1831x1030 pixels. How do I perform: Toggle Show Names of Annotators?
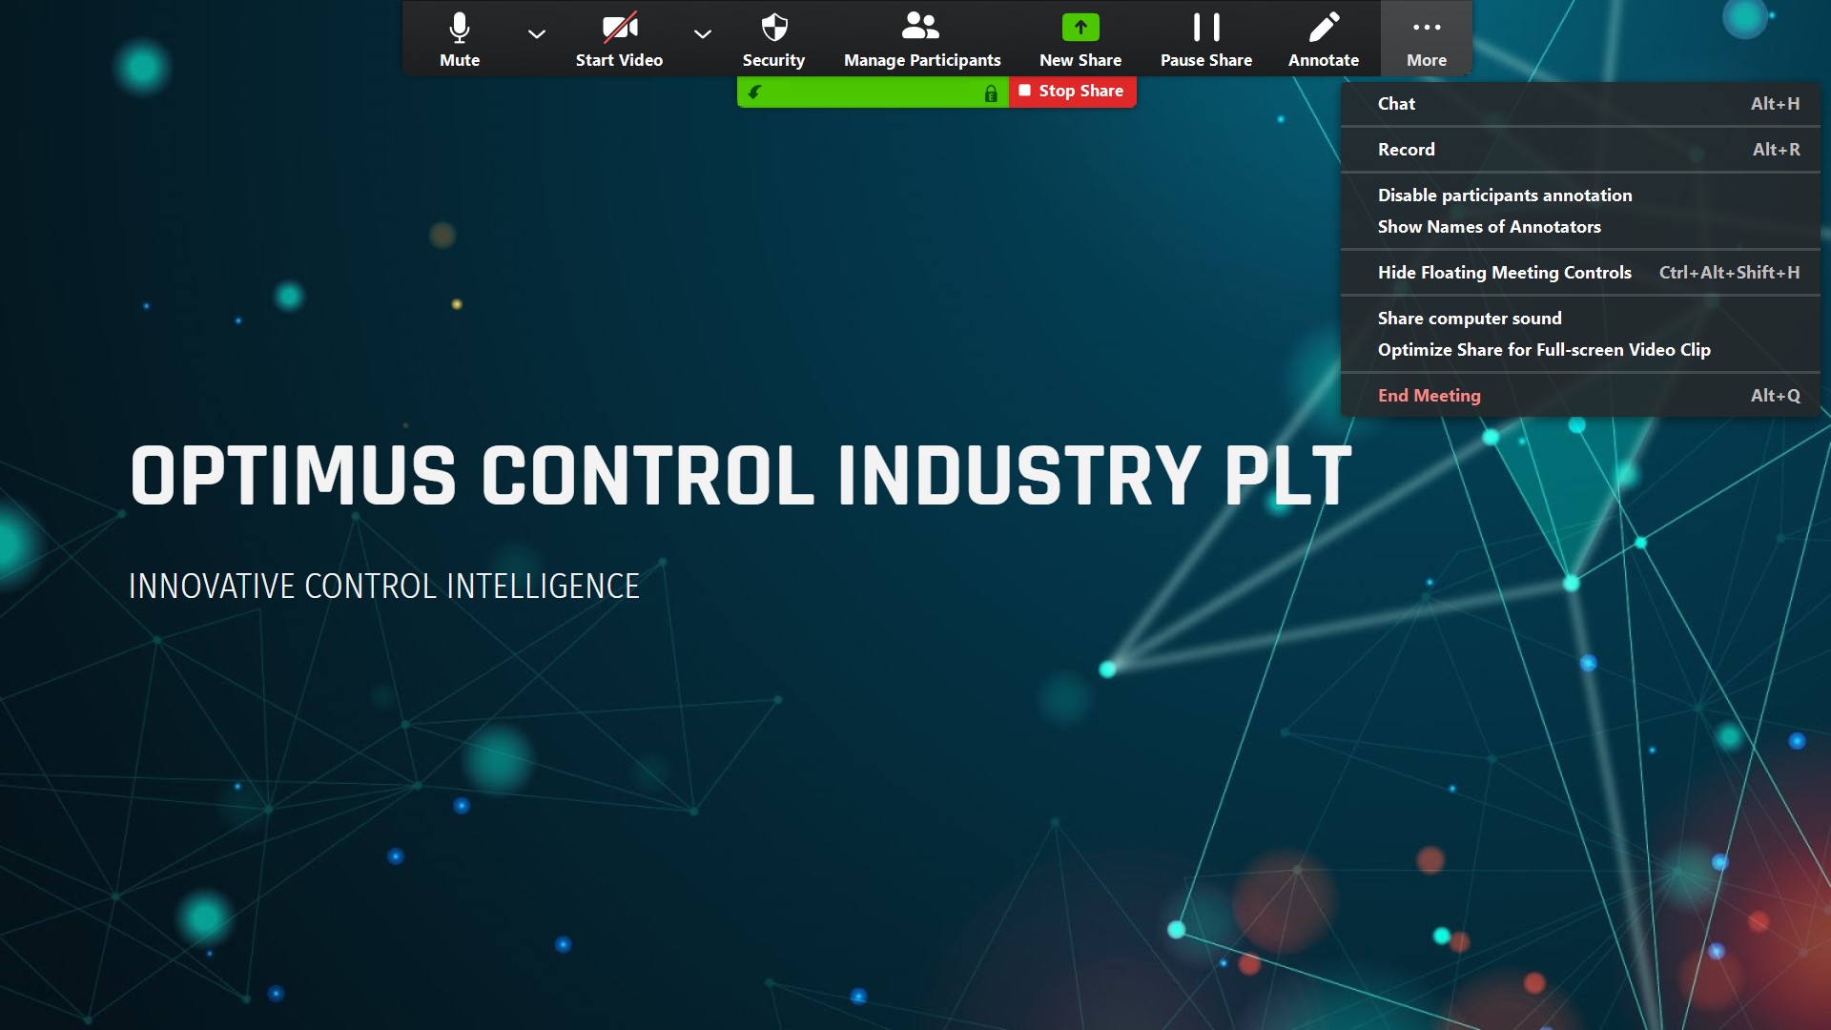pyautogui.click(x=1580, y=227)
